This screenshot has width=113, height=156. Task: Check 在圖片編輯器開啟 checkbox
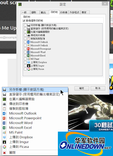tap(25, 32)
